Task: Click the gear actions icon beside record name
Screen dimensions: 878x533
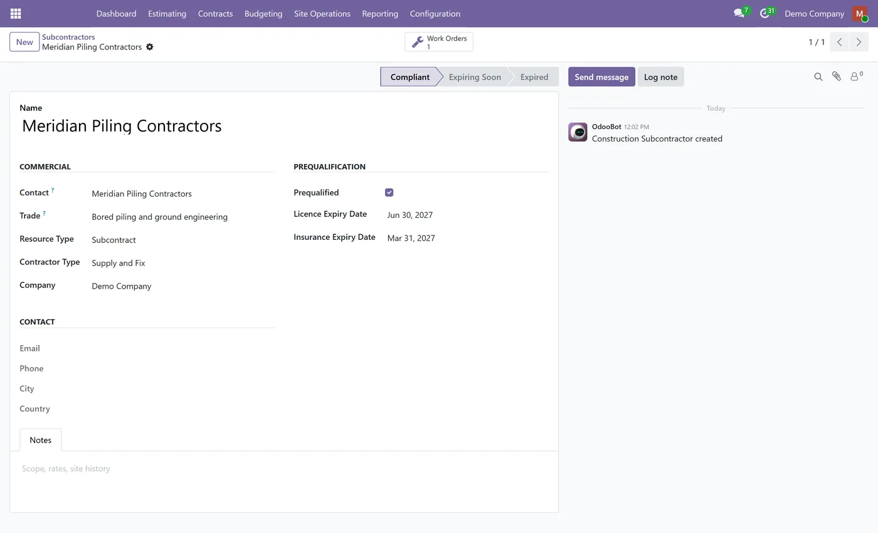Action: point(149,47)
